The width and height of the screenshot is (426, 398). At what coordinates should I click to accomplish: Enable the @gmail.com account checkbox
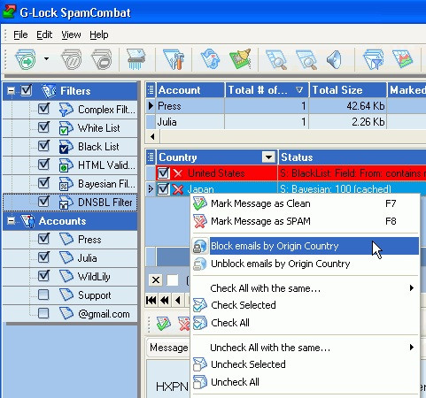[43, 313]
